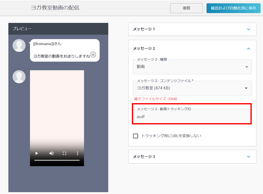Mute the preview video volume

[51, 153]
